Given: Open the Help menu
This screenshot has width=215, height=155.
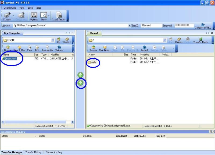Looking at the screenshot, I should pos(39,8).
